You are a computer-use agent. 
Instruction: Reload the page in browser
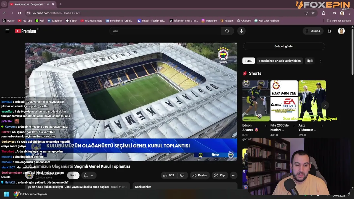(19, 13)
